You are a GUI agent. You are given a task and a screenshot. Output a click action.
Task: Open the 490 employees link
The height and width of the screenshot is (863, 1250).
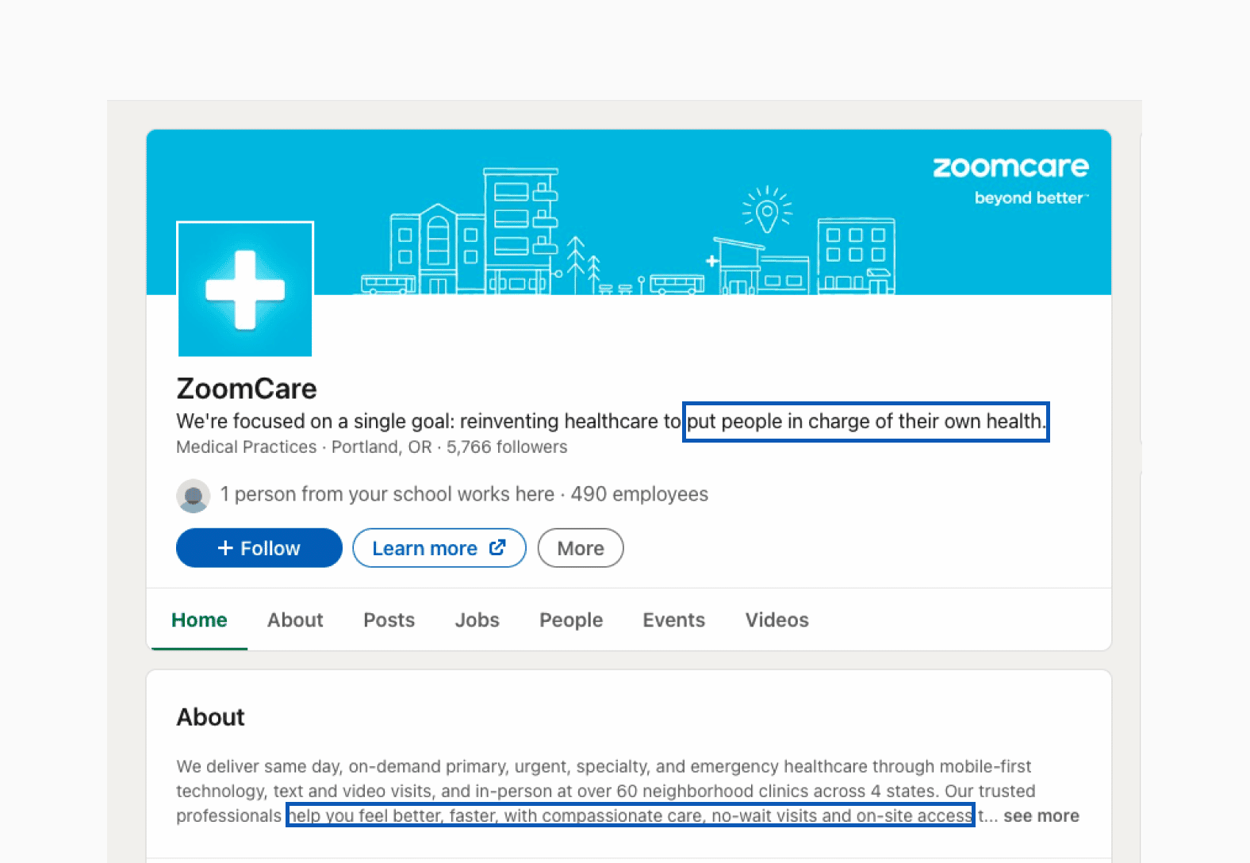[639, 494]
